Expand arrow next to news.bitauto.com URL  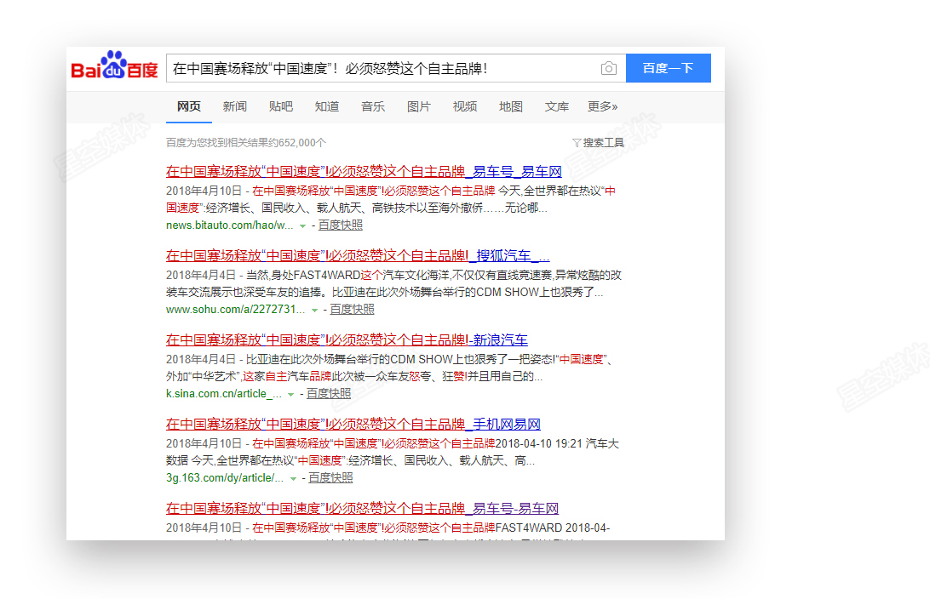click(x=302, y=225)
